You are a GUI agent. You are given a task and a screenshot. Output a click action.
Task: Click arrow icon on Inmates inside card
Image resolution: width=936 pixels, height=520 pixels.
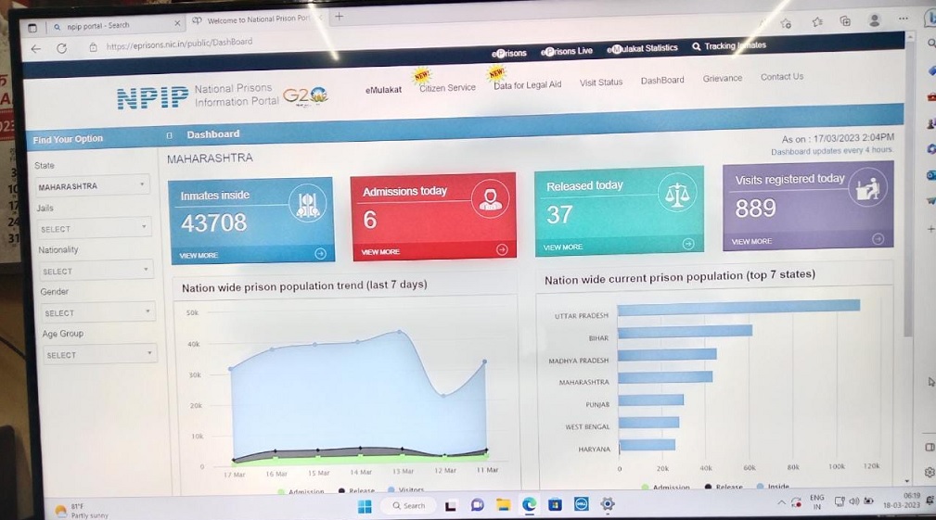[x=321, y=253]
